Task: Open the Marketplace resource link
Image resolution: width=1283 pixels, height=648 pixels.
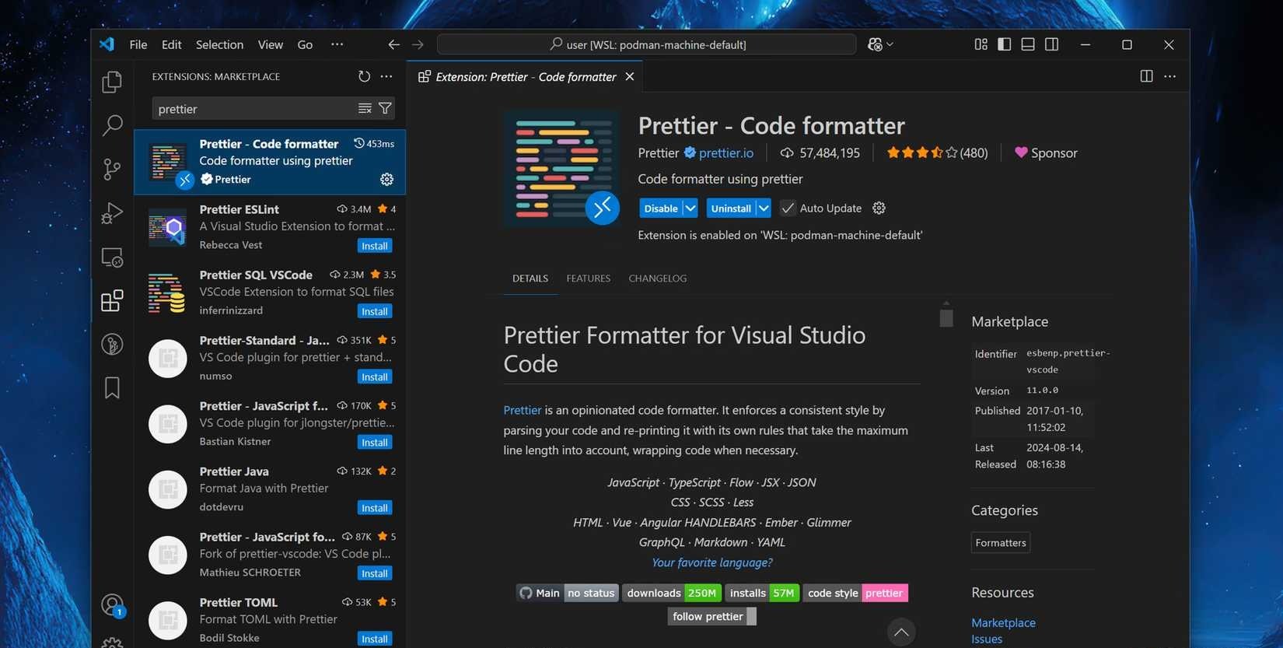Action: click(x=1003, y=622)
